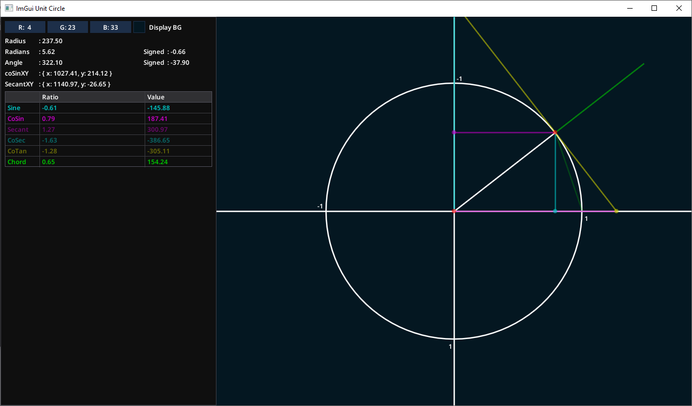Click the CoTan value -305.11
This screenshot has height=406, width=692.
pos(159,151)
